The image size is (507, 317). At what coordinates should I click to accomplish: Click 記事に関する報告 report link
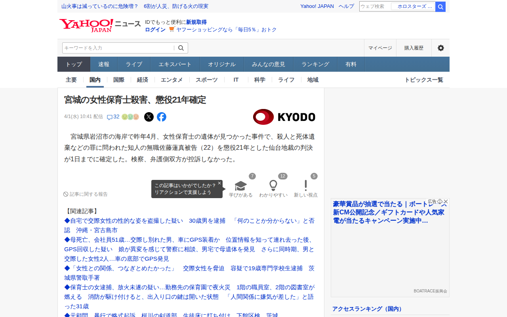(86, 194)
